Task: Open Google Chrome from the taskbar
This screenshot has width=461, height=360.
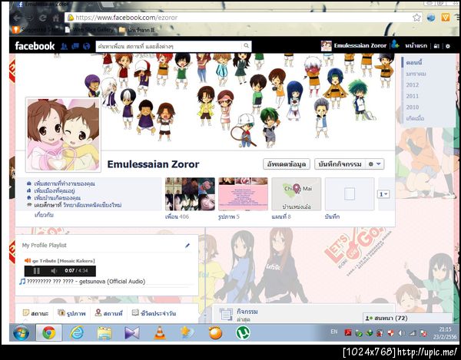Action: pos(49,333)
